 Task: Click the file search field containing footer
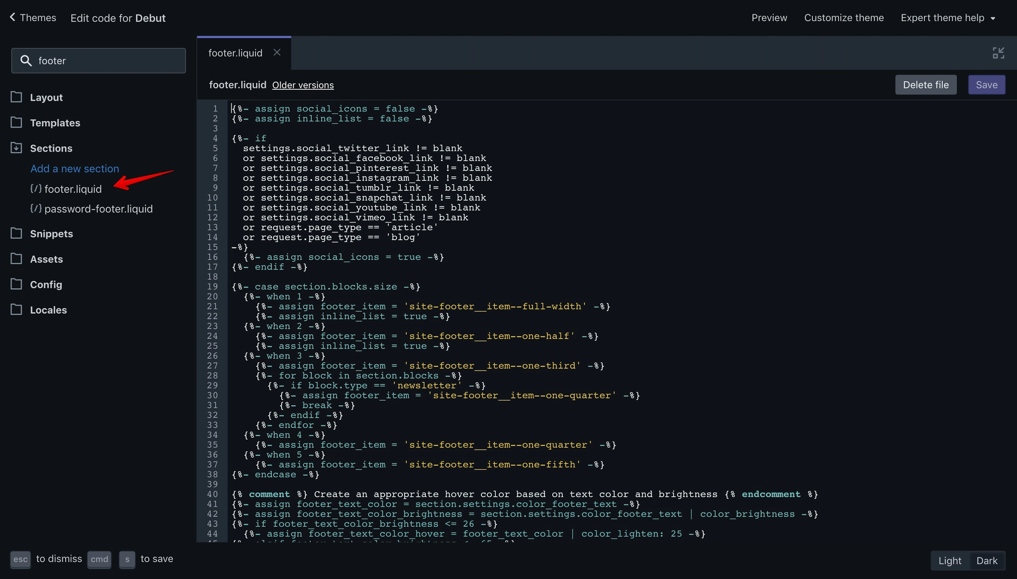[x=98, y=60]
